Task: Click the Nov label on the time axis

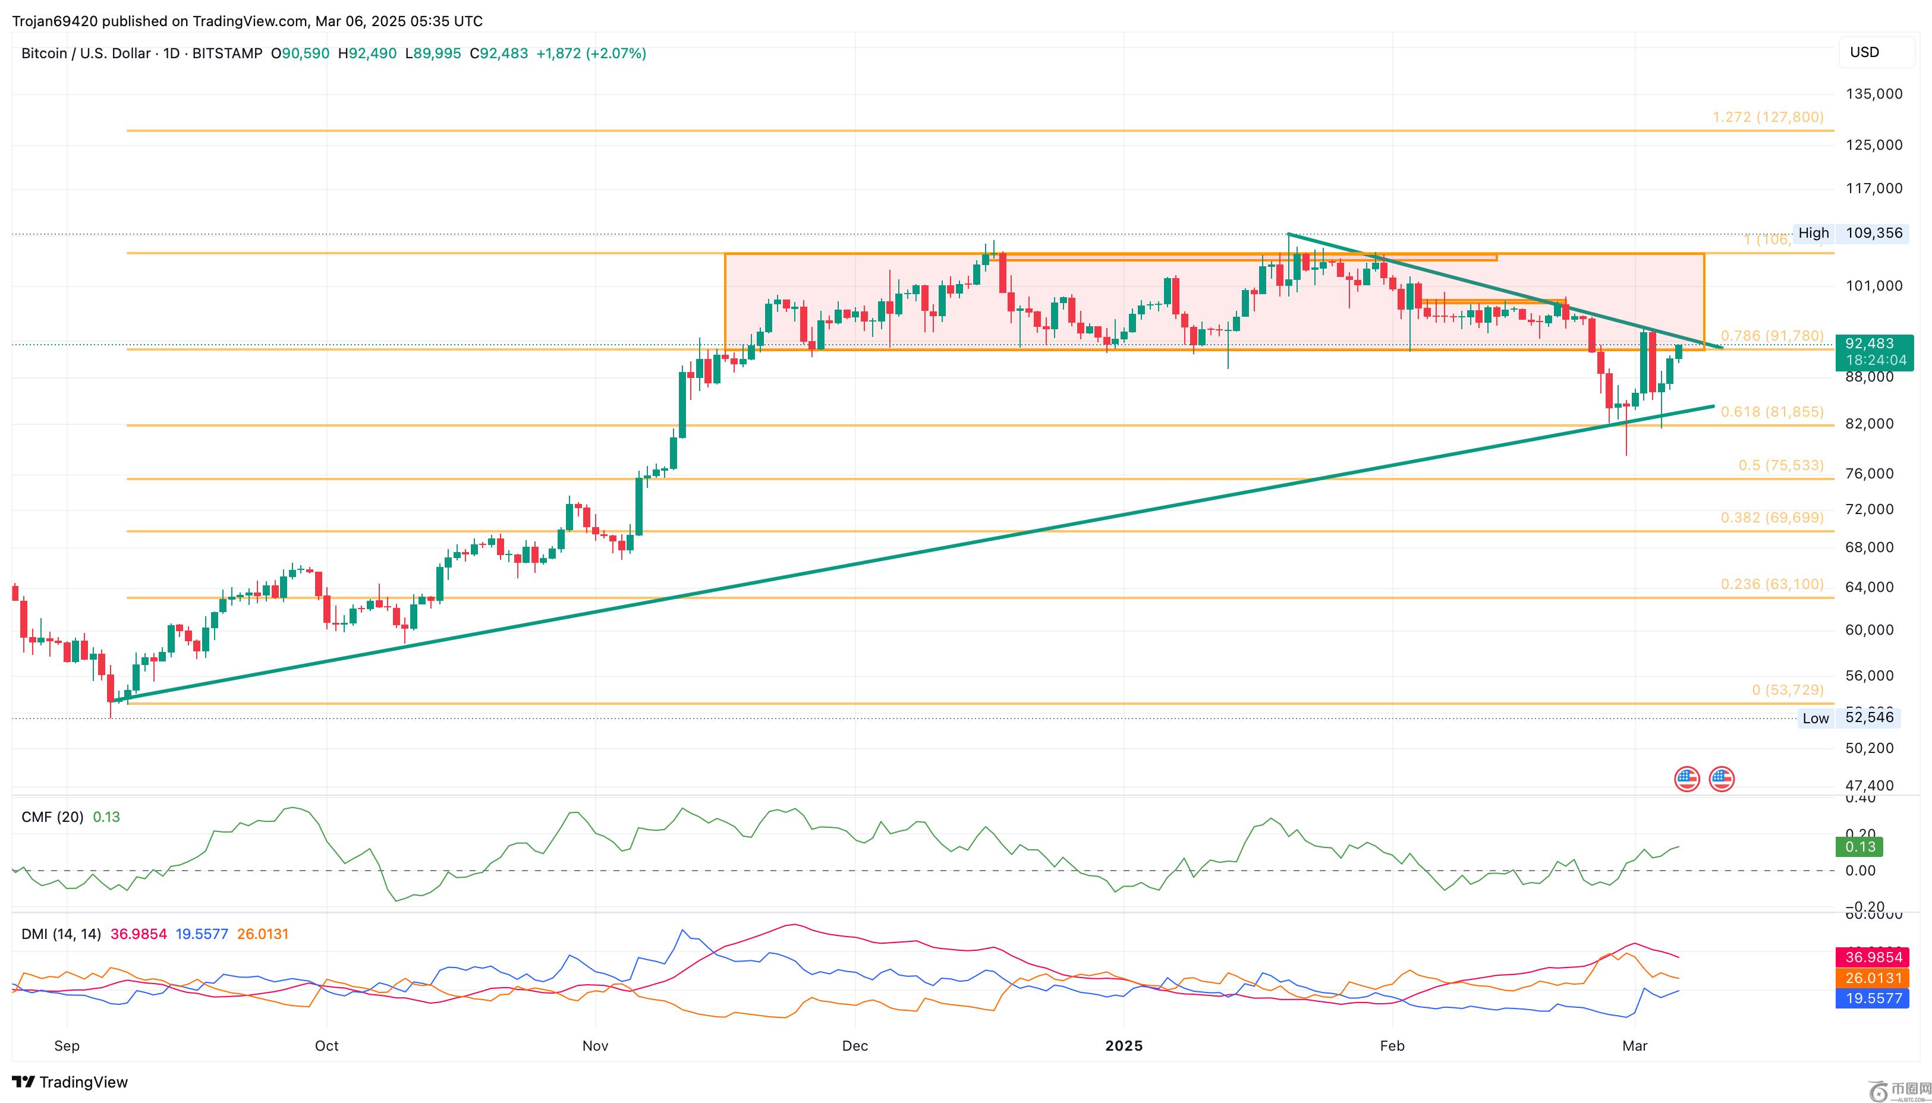Action: point(594,1046)
